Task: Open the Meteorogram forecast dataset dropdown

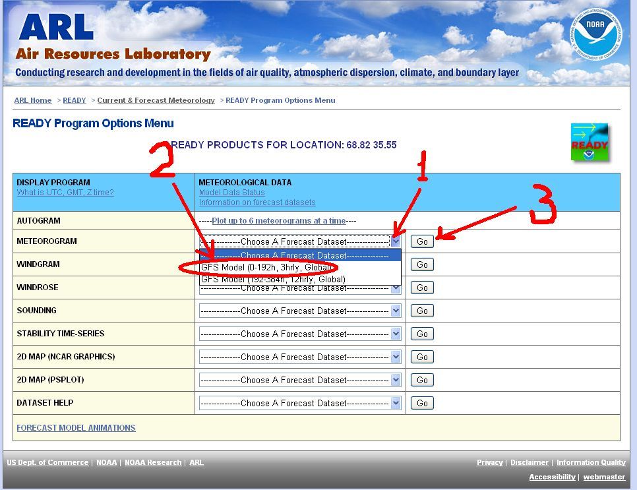Action: [300, 241]
